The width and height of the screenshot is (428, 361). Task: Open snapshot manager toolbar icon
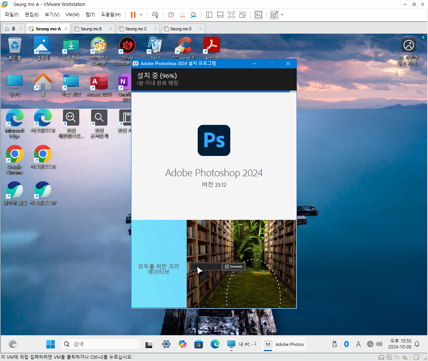(193, 15)
